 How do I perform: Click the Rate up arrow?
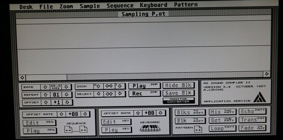tap(45, 87)
